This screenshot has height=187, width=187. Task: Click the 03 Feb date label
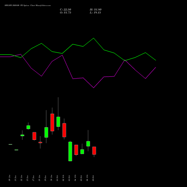70,178
